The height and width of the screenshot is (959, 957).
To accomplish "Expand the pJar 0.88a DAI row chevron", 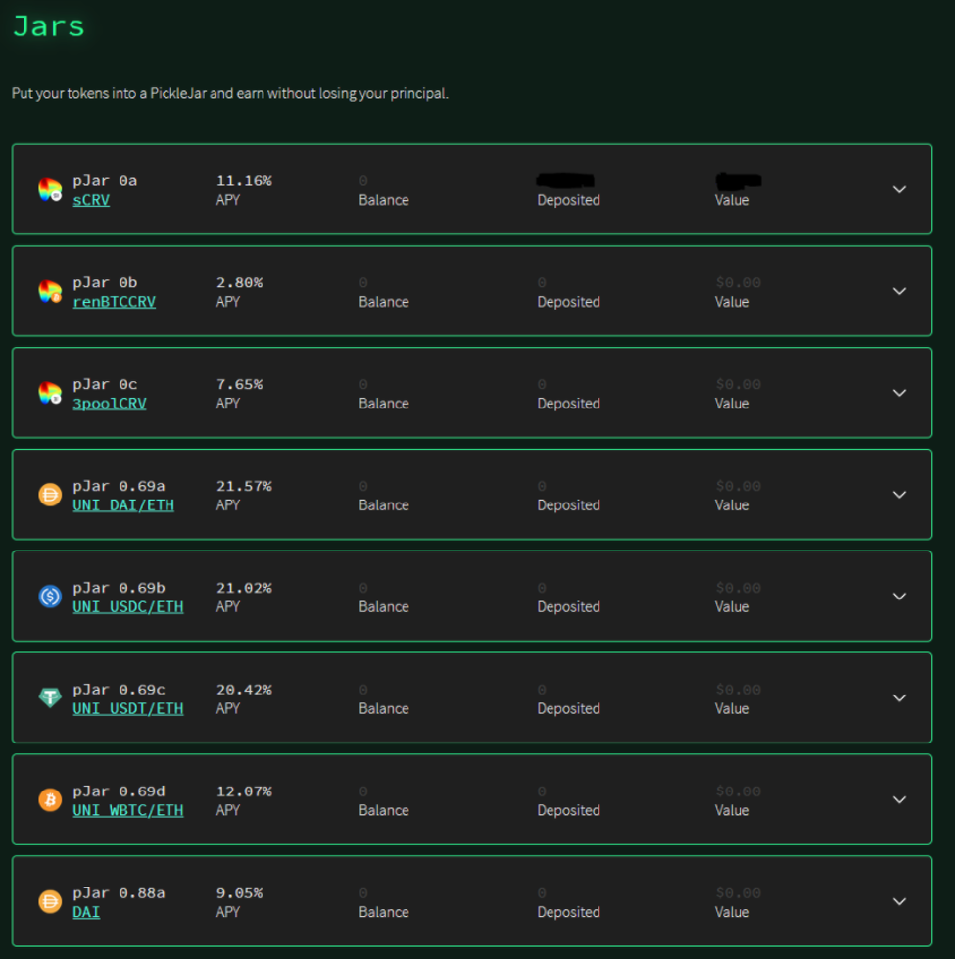I will click(899, 901).
